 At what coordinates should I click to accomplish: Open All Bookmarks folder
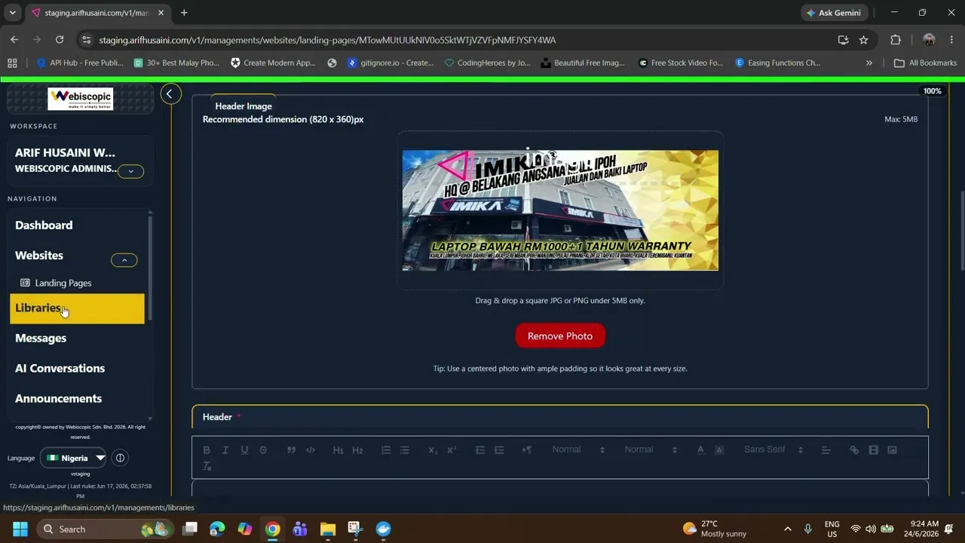925,63
